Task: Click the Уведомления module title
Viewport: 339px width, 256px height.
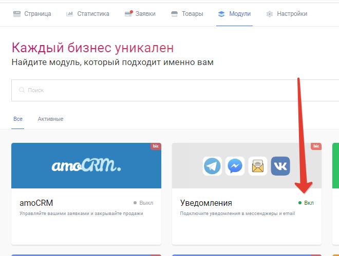Action: click(206, 203)
